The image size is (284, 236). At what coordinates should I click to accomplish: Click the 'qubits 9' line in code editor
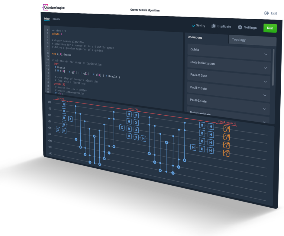[57, 34]
